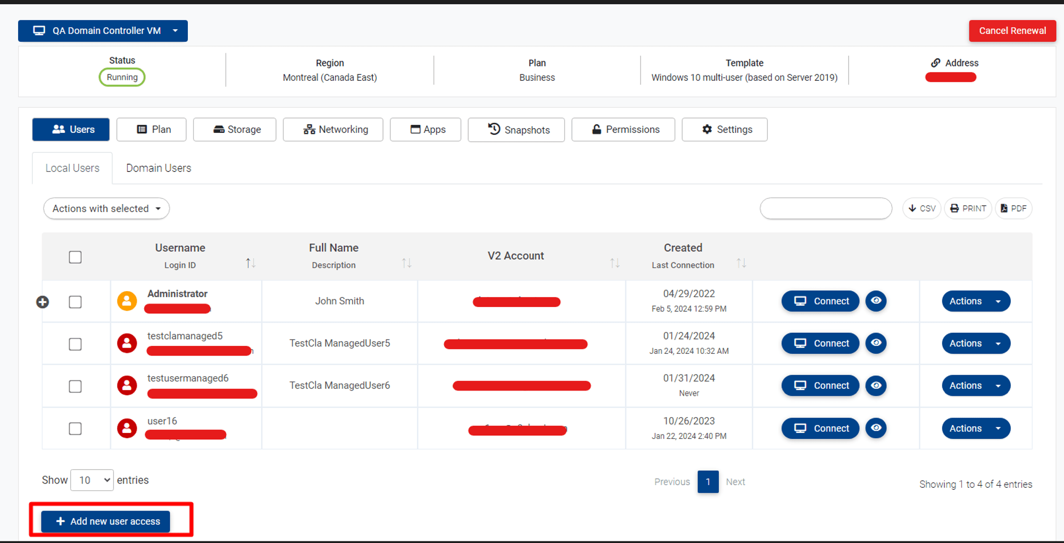
Task: Click the Add new user access button
Action: [105, 521]
